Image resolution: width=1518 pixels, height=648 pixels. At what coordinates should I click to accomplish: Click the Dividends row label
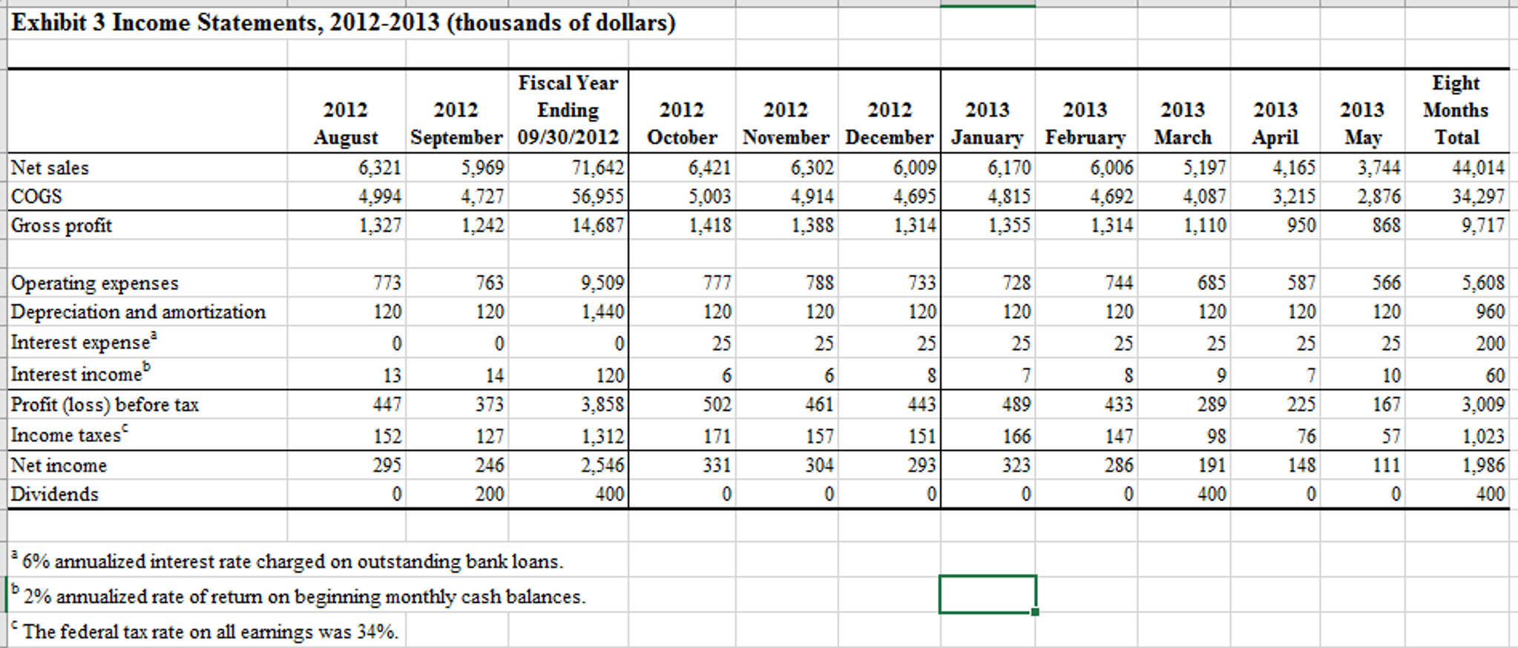tap(54, 495)
